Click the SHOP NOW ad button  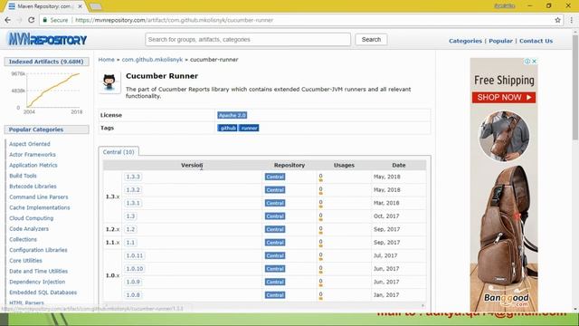pyautogui.click(x=504, y=98)
